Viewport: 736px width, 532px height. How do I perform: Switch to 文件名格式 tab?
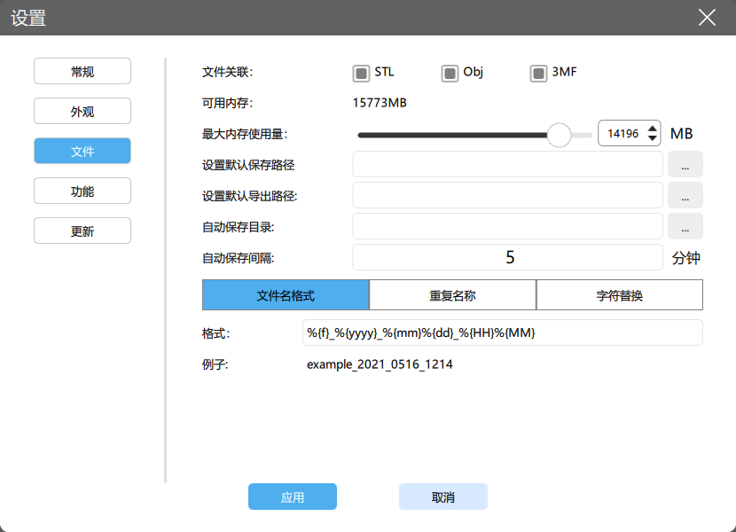[286, 295]
